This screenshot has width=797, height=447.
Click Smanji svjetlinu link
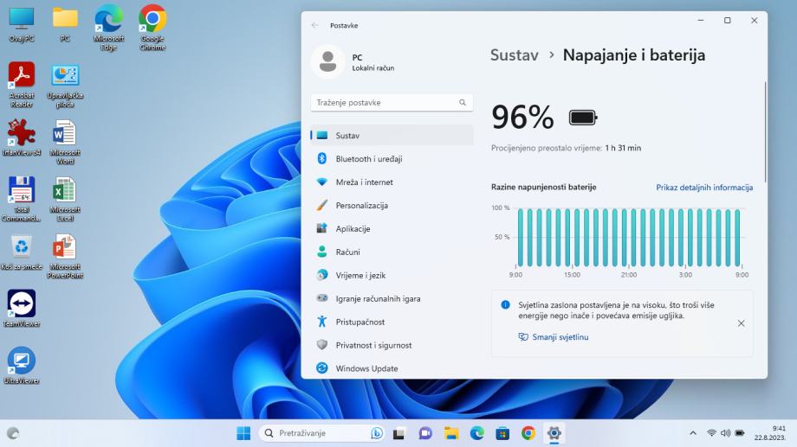(560, 337)
